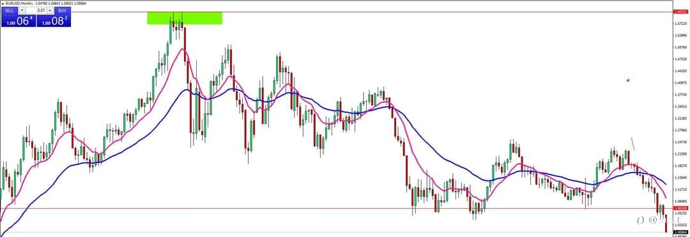Viewport: 690px width, 237px height.
Task: Click the buy price tile 1.00 08
Action: point(53,20)
